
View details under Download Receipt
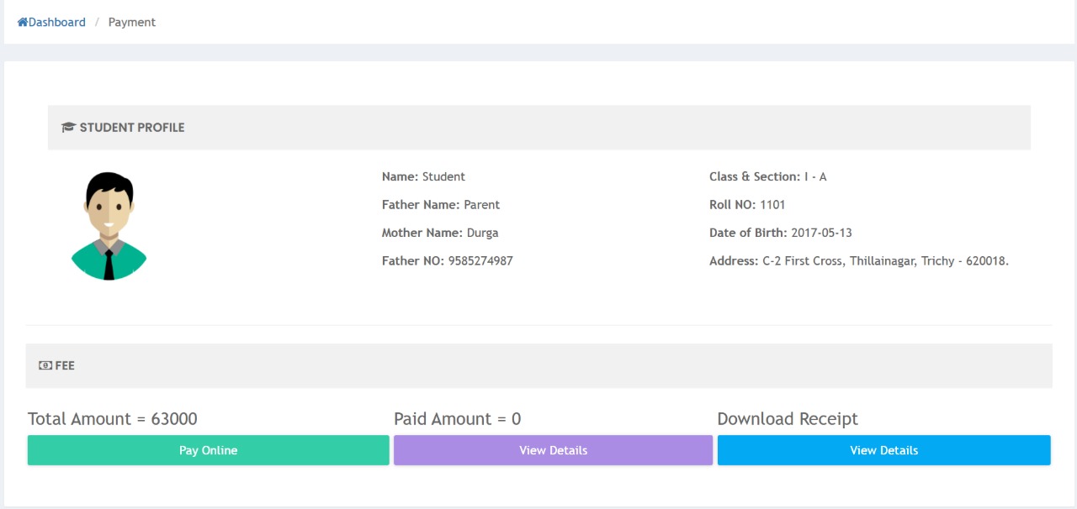[x=884, y=450]
